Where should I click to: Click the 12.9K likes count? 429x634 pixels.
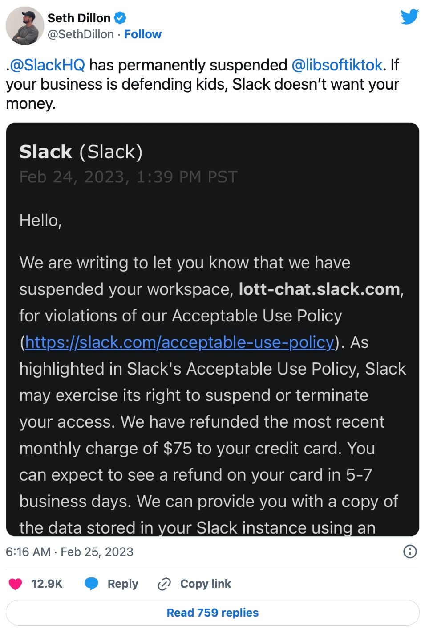pos(47,584)
